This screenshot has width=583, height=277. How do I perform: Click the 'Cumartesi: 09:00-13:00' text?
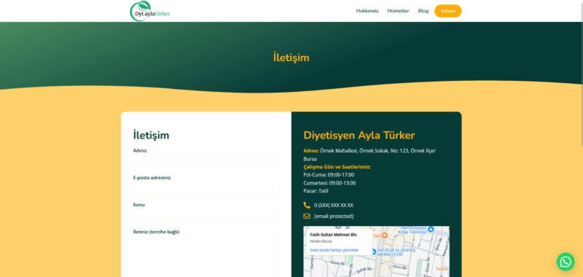coord(329,183)
